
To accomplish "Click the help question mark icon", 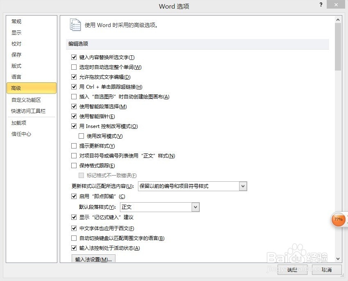I will coord(321,5).
